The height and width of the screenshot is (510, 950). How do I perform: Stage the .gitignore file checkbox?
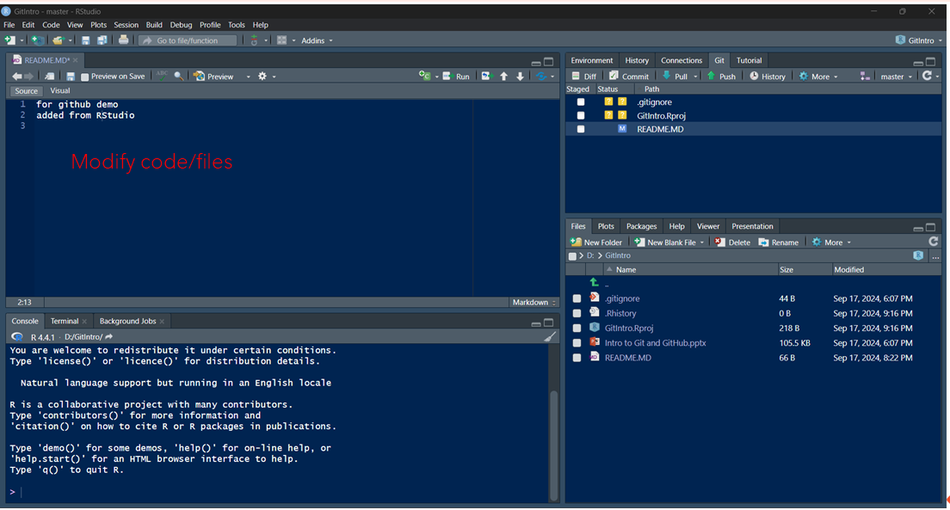[581, 102]
